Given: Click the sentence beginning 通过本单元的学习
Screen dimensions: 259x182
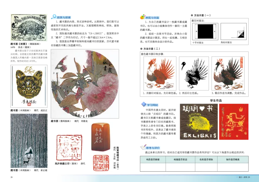Looking at the screenshot, I should click(x=195, y=152).
